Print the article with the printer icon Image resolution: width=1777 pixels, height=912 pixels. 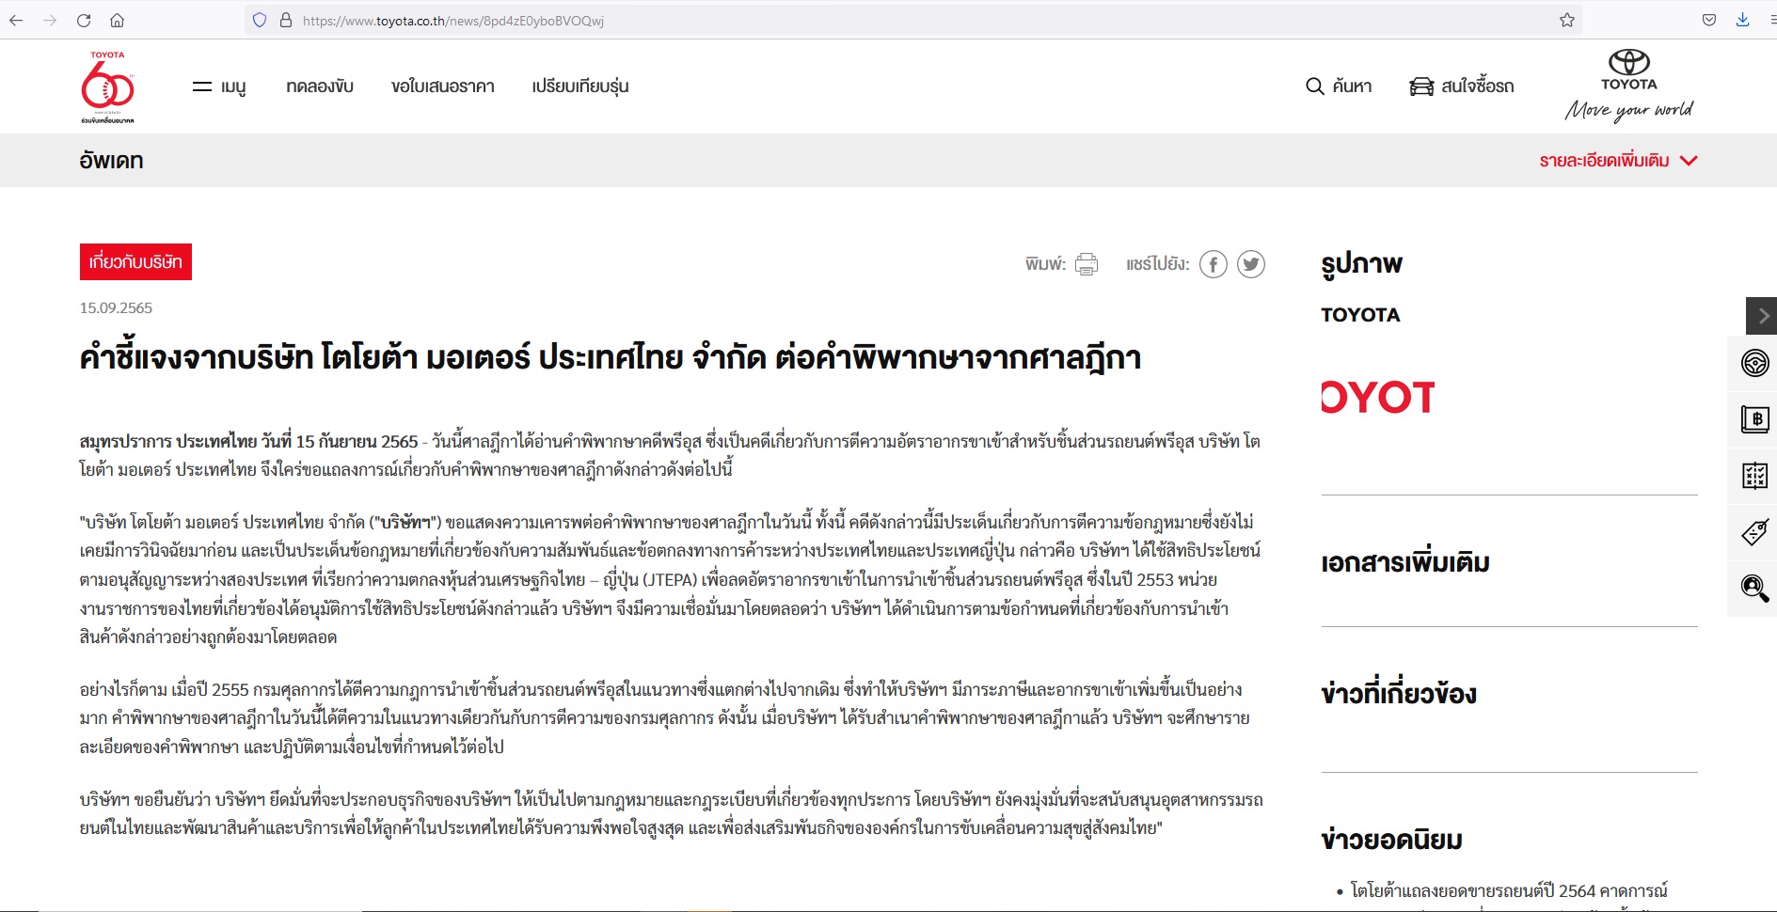point(1087,264)
